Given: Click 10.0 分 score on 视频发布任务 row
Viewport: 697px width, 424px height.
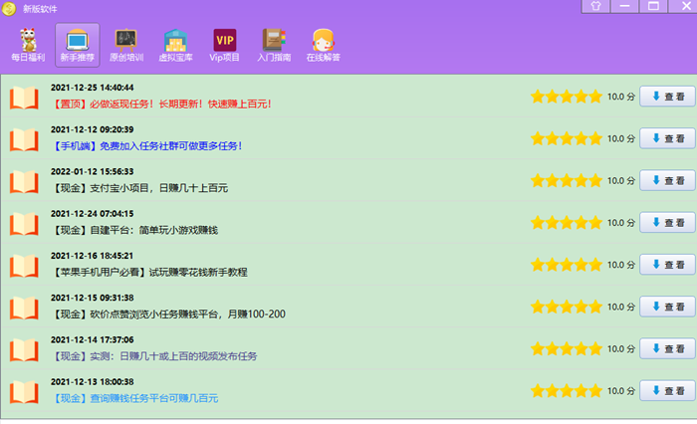Looking at the screenshot, I should point(621,349).
